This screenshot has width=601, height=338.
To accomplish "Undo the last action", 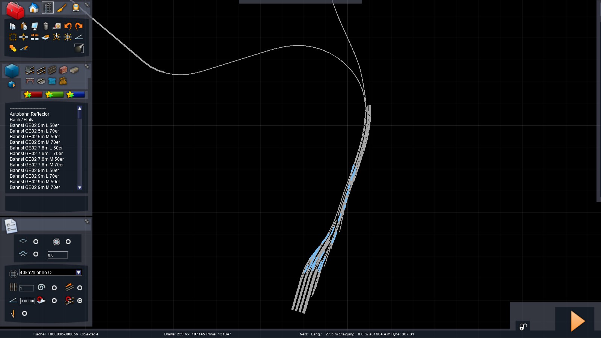I will pos(68,26).
